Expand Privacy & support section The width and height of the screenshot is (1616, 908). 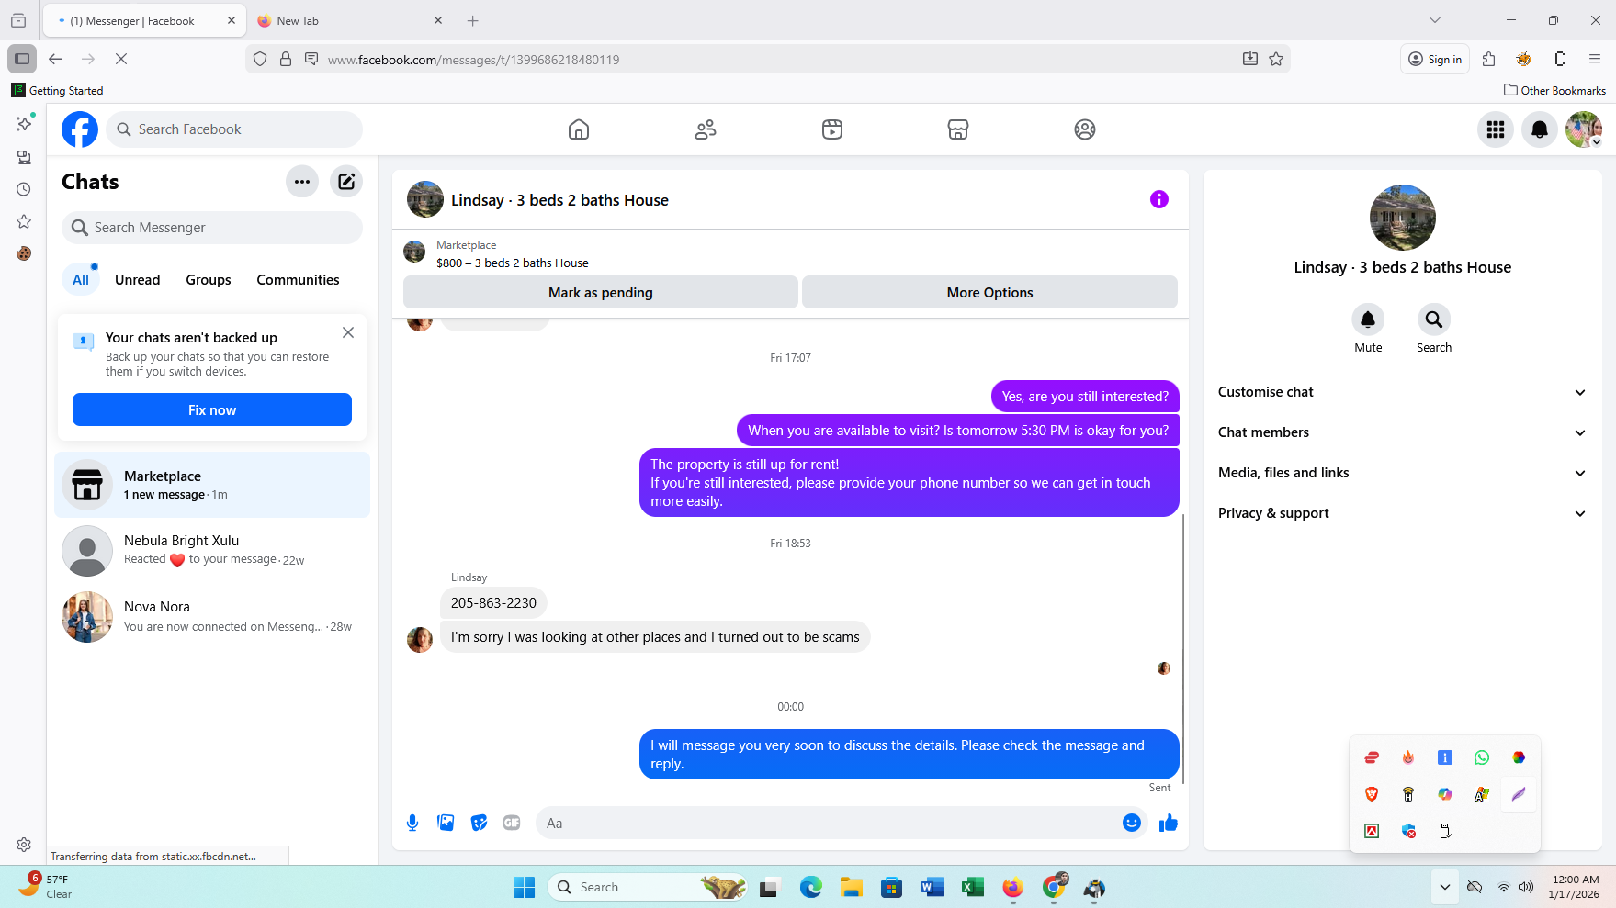click(x=1402, y=513)
